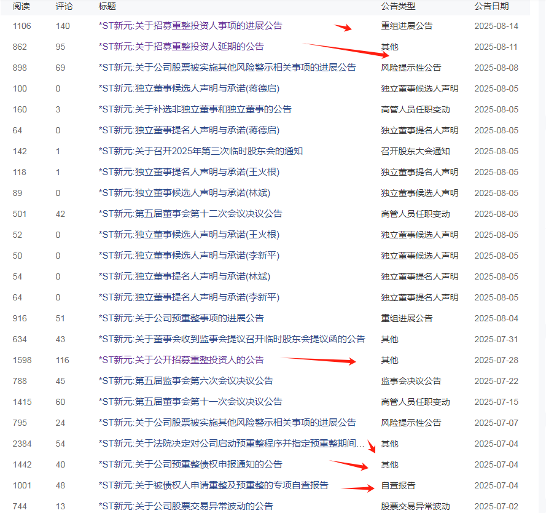546x513 pixels.
Task: Open 关于公司股票交易异常波动的公告 link
Action: click(185, 506)
